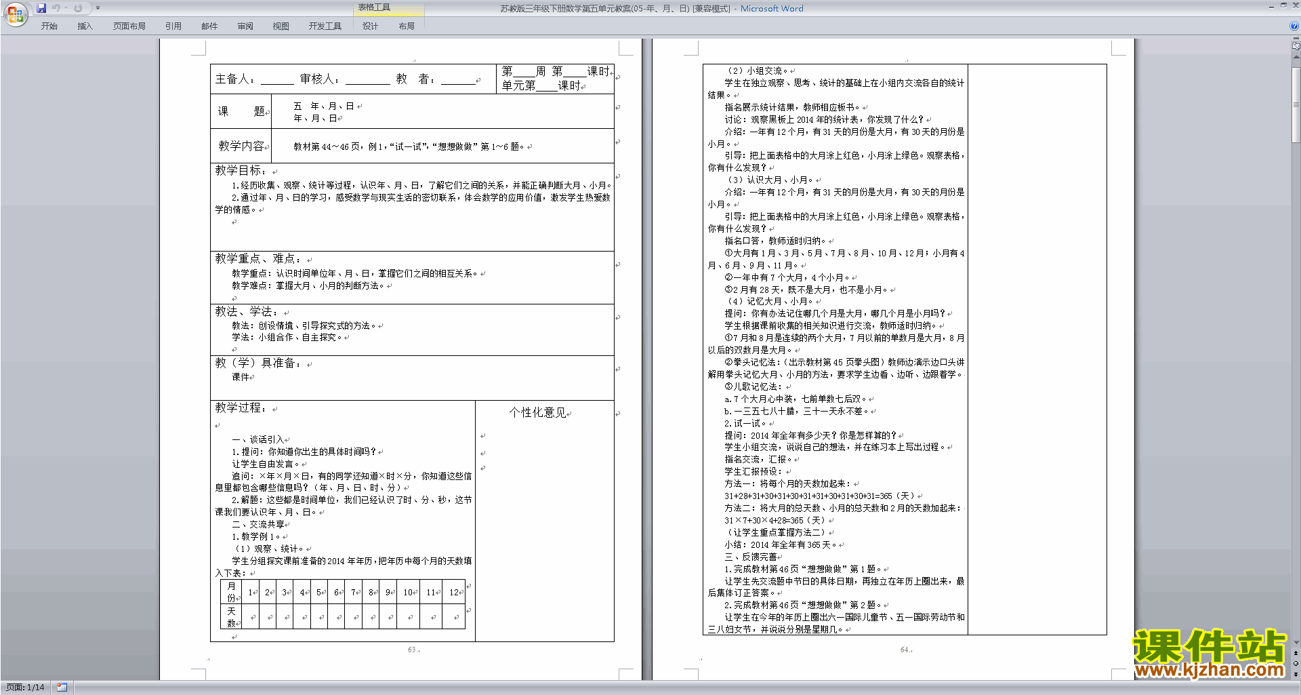Click the 月份 cell in the small table
Image resolution: width=1301 pixels, height=695 pixels.
[231, 592]
